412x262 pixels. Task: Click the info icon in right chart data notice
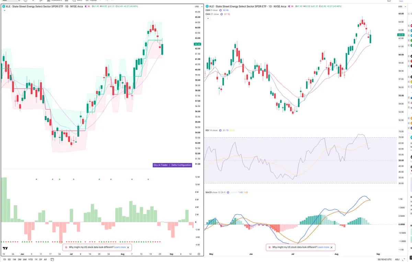(x=270, y=247)
